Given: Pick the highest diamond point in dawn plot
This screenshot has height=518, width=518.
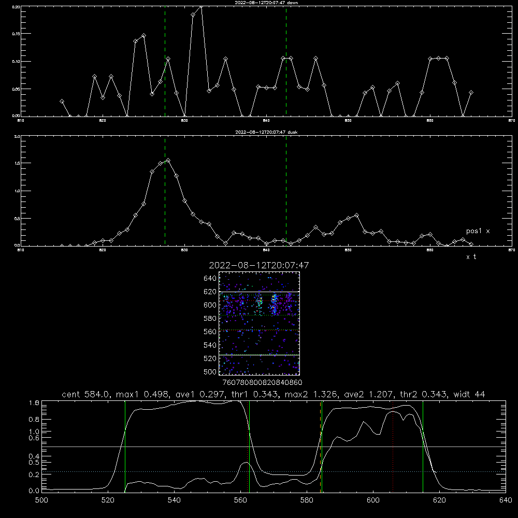Looking at the screenshot, I should [201, 6].
